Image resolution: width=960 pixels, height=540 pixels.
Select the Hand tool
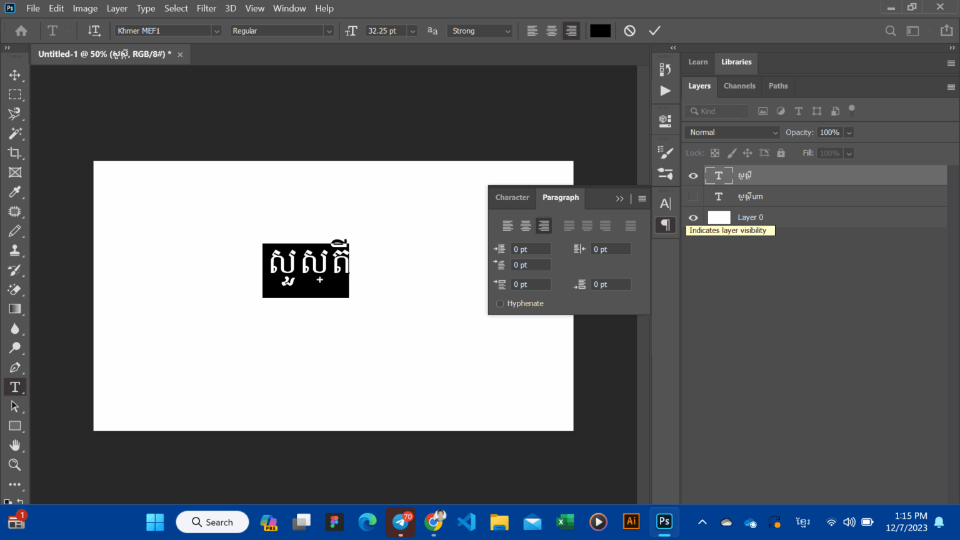14,445
